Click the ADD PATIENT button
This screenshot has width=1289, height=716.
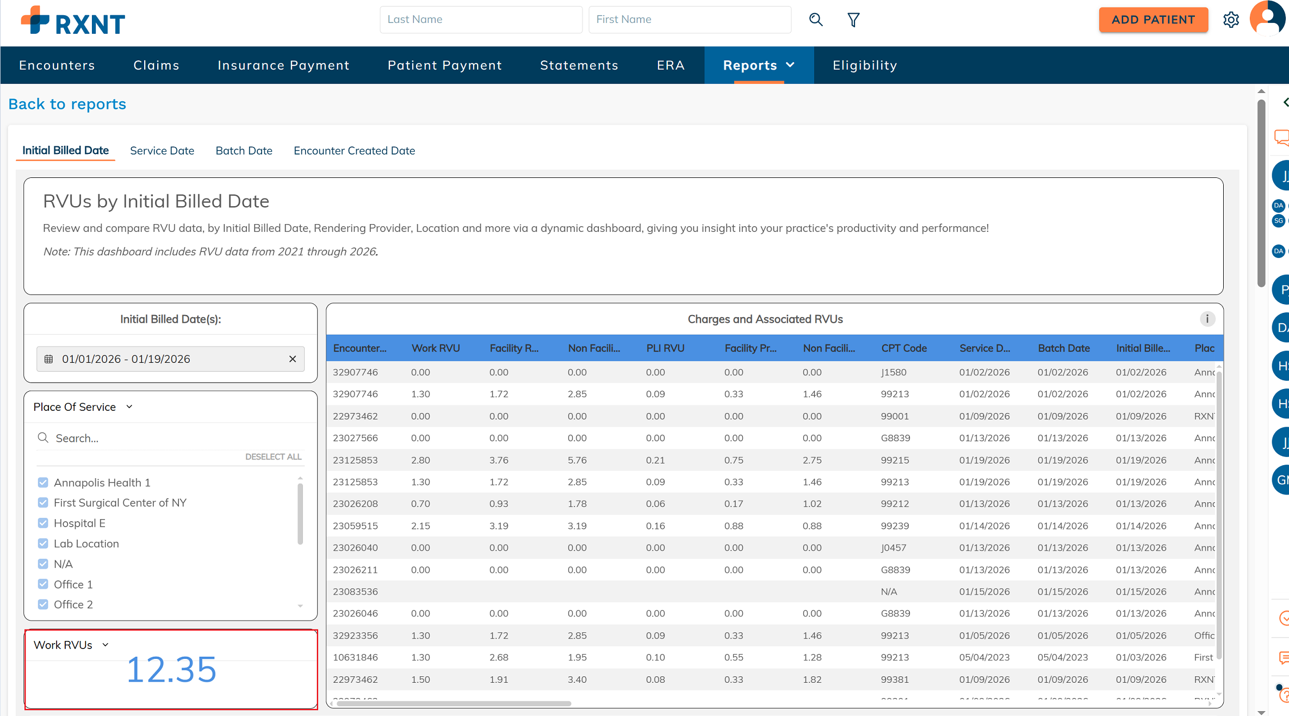[1153, 20]
